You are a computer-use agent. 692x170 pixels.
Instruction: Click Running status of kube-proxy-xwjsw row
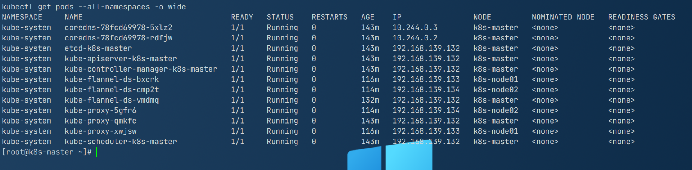(x=282, y=131)
